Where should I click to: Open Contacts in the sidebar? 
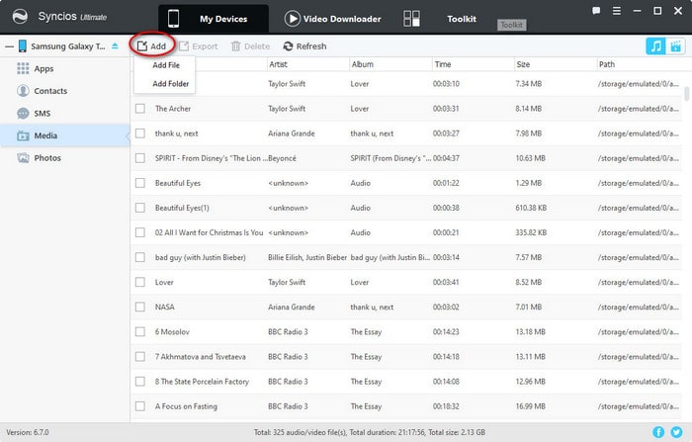pyautogui.click(x=50, y=91)
